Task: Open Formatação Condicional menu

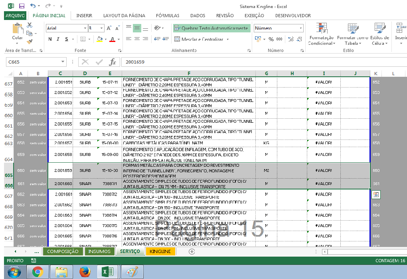Action: pos(322,34)
